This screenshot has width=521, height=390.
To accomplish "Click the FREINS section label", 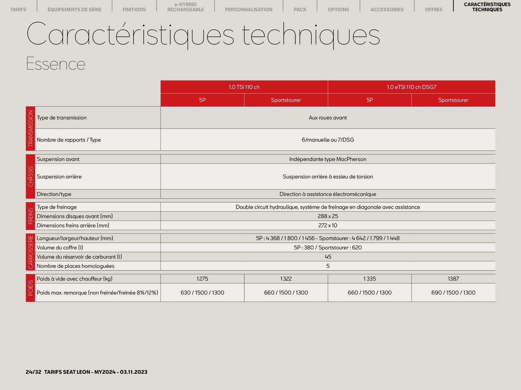I will point(30,216).
